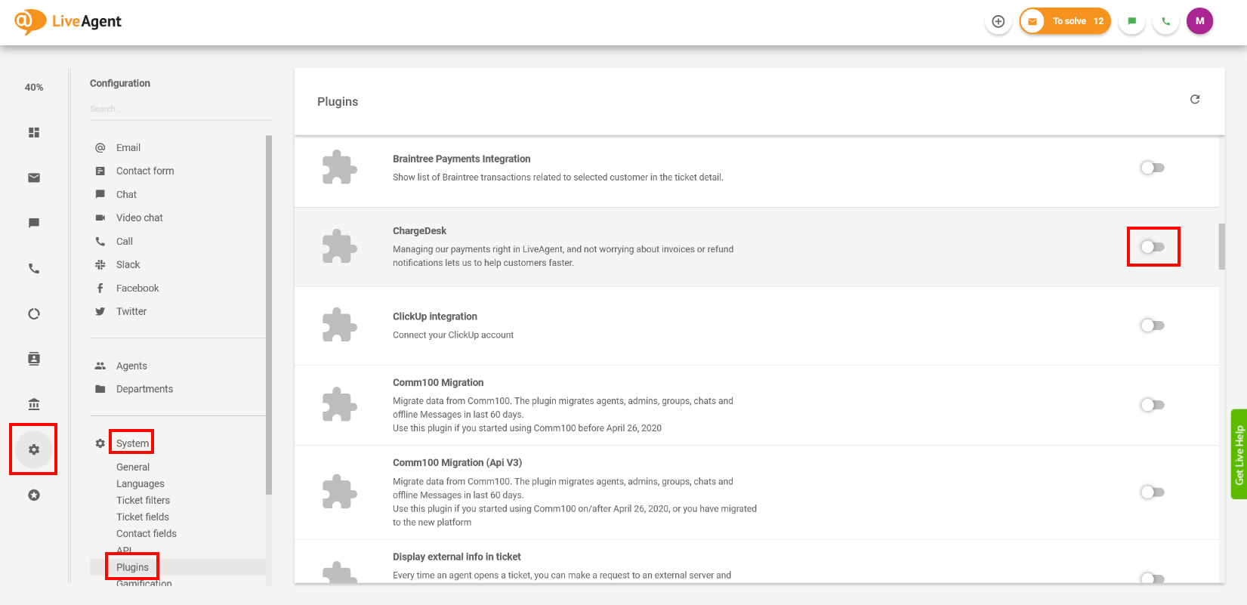The image size is (1247, 605).
Task: Click the configuration Search field
Action: [180, 109]
